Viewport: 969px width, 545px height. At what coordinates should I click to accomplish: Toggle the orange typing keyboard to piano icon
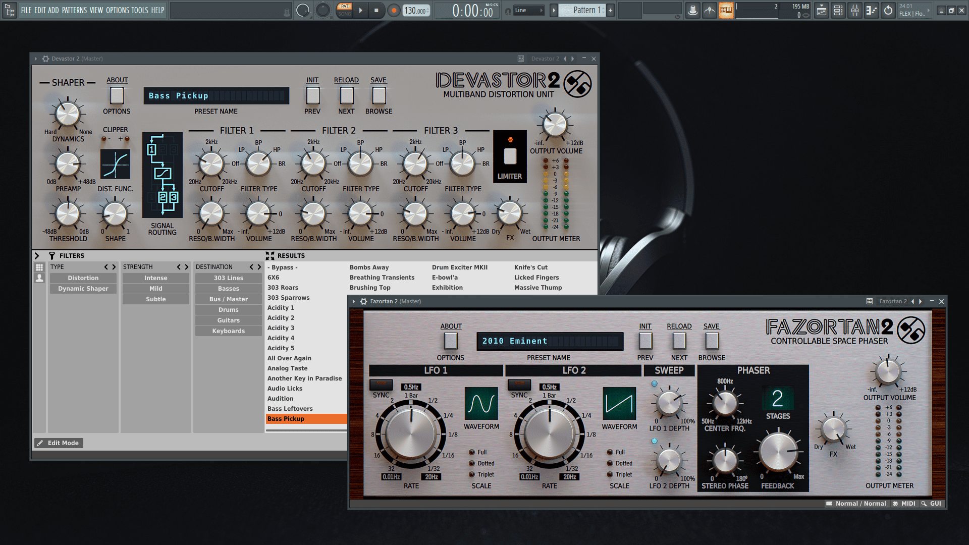[x=726, y=10]
